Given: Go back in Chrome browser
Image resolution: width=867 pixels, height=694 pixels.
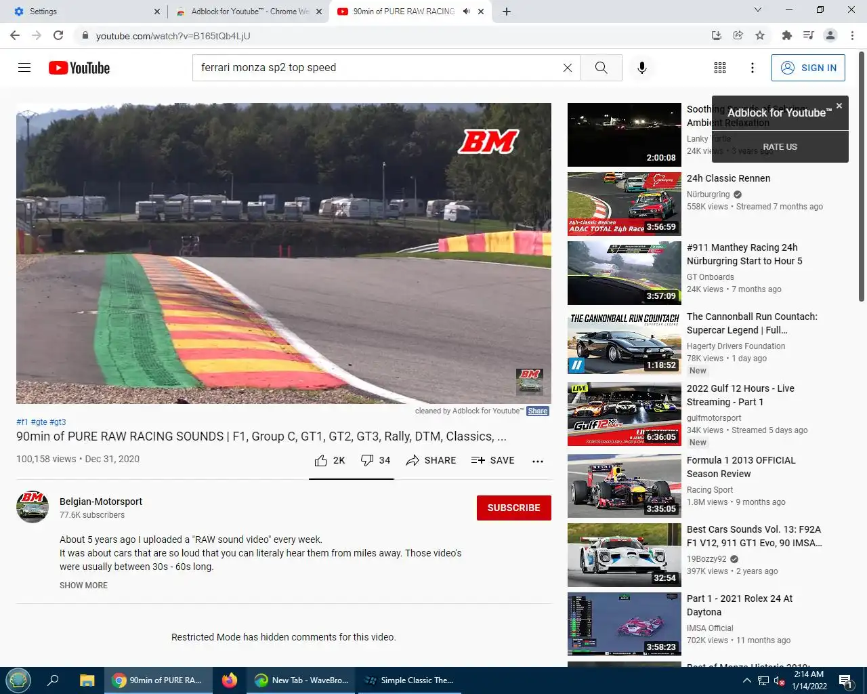Looking at the screenshot, I should 15,35.
